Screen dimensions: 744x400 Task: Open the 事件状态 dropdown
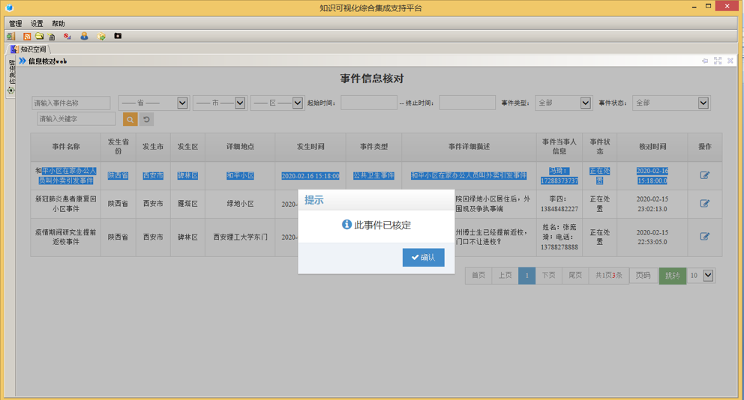coord(671,103)
